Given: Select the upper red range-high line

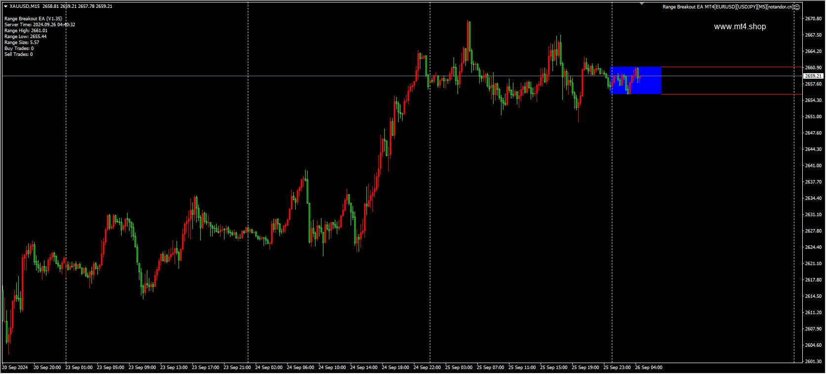Looking at the screenshot, I should (x=731, y=67).
